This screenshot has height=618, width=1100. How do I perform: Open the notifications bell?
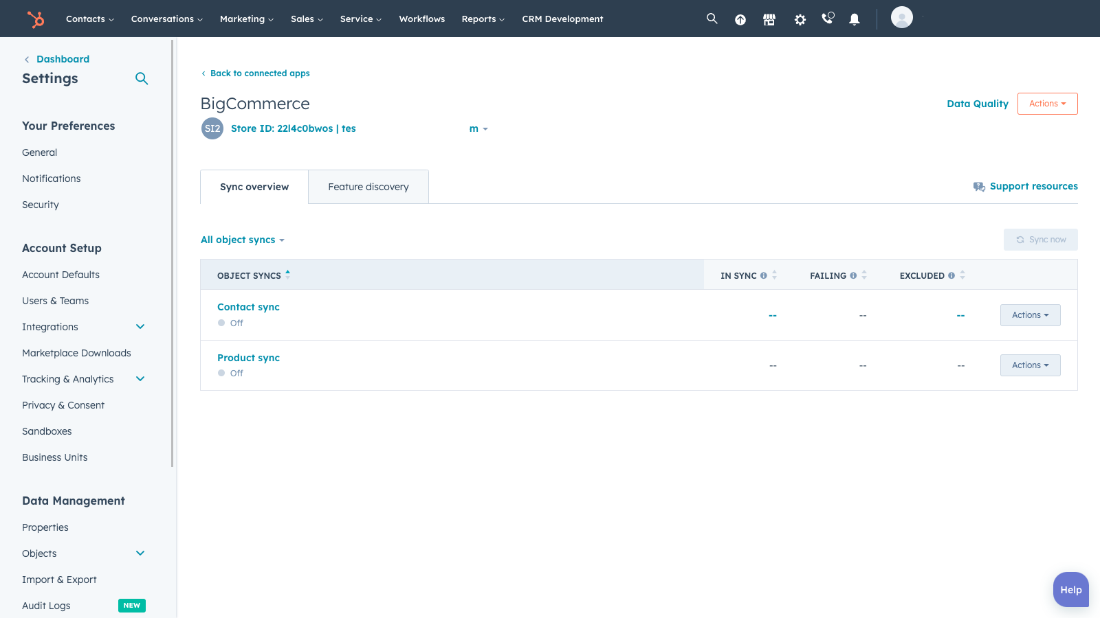click(855, 19)
